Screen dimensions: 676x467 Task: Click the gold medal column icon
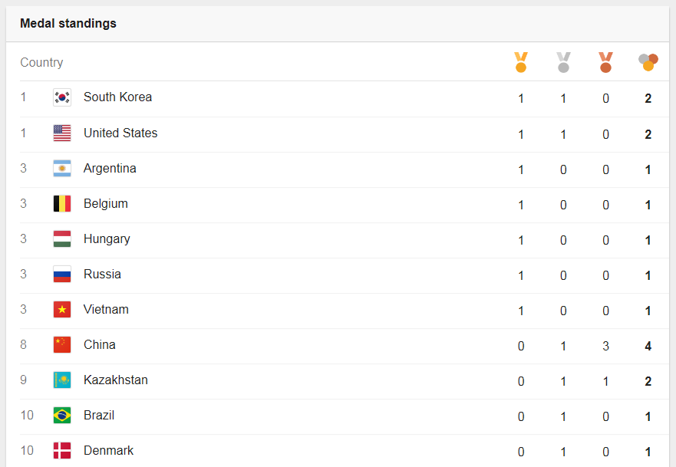click(521, 62)
